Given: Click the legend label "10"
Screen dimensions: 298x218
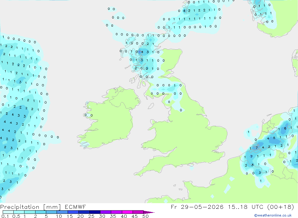Looking at the screenshot, I should coord(59,216).
